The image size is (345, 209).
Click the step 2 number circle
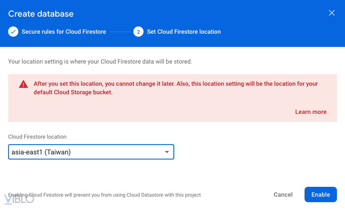[138, 32]
